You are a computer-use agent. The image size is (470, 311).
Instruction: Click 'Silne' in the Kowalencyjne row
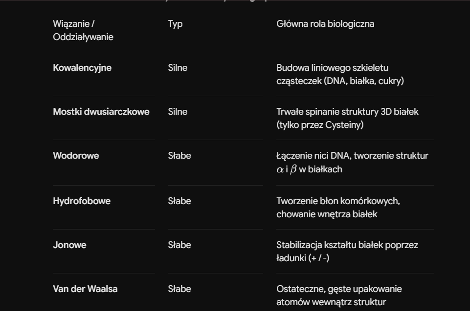(178, 68)
